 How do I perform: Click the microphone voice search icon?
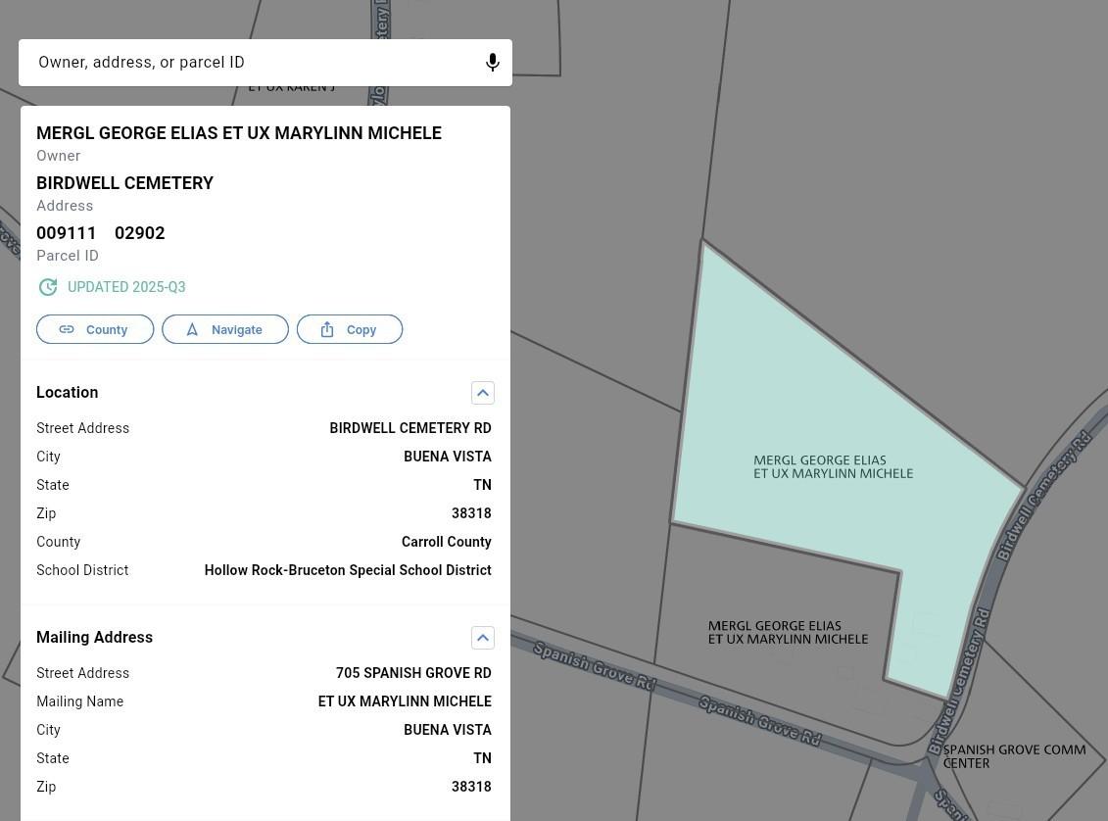point(493,63)
